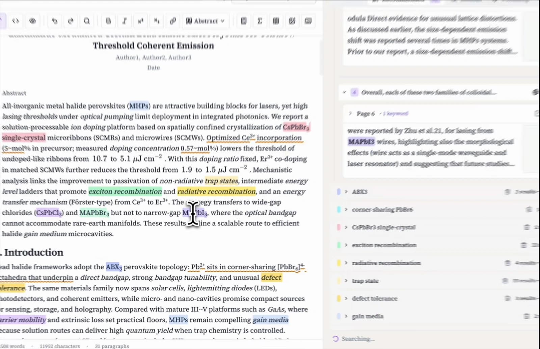Click the 'Threshold Coherent Emission' title
Image resolution: width=540 pixels, height=349 pixels.
(x=154, y=46)
